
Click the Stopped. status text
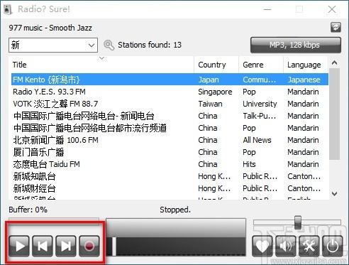(x=175, y=210)
